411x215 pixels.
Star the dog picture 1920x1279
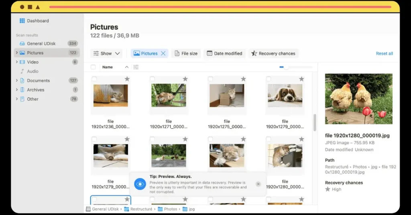click(302, 79)
